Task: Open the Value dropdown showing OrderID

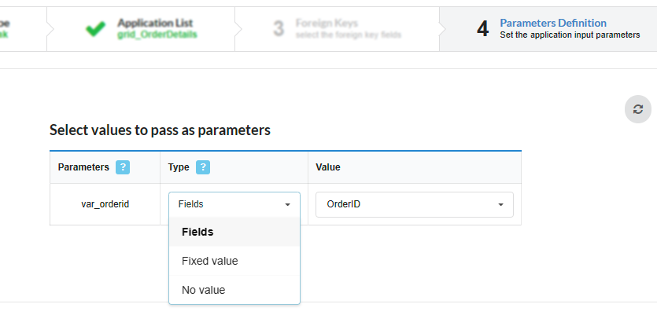Action: [x=414, y=204]
